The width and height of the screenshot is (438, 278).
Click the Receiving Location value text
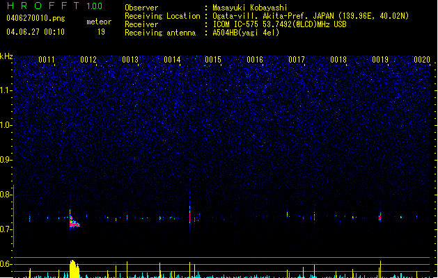(x=311, y=16)
